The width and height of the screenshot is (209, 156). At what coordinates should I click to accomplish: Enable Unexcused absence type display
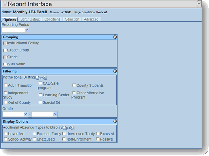point(34,139)
